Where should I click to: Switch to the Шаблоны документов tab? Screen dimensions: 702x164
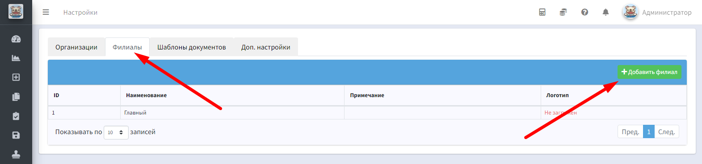(192, 47)
